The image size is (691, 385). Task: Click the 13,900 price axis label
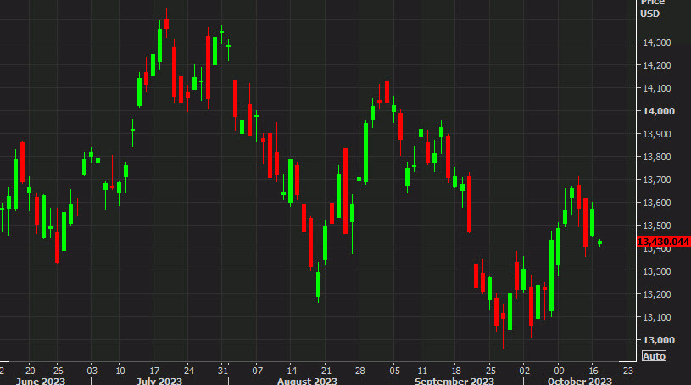pos(656,134)
